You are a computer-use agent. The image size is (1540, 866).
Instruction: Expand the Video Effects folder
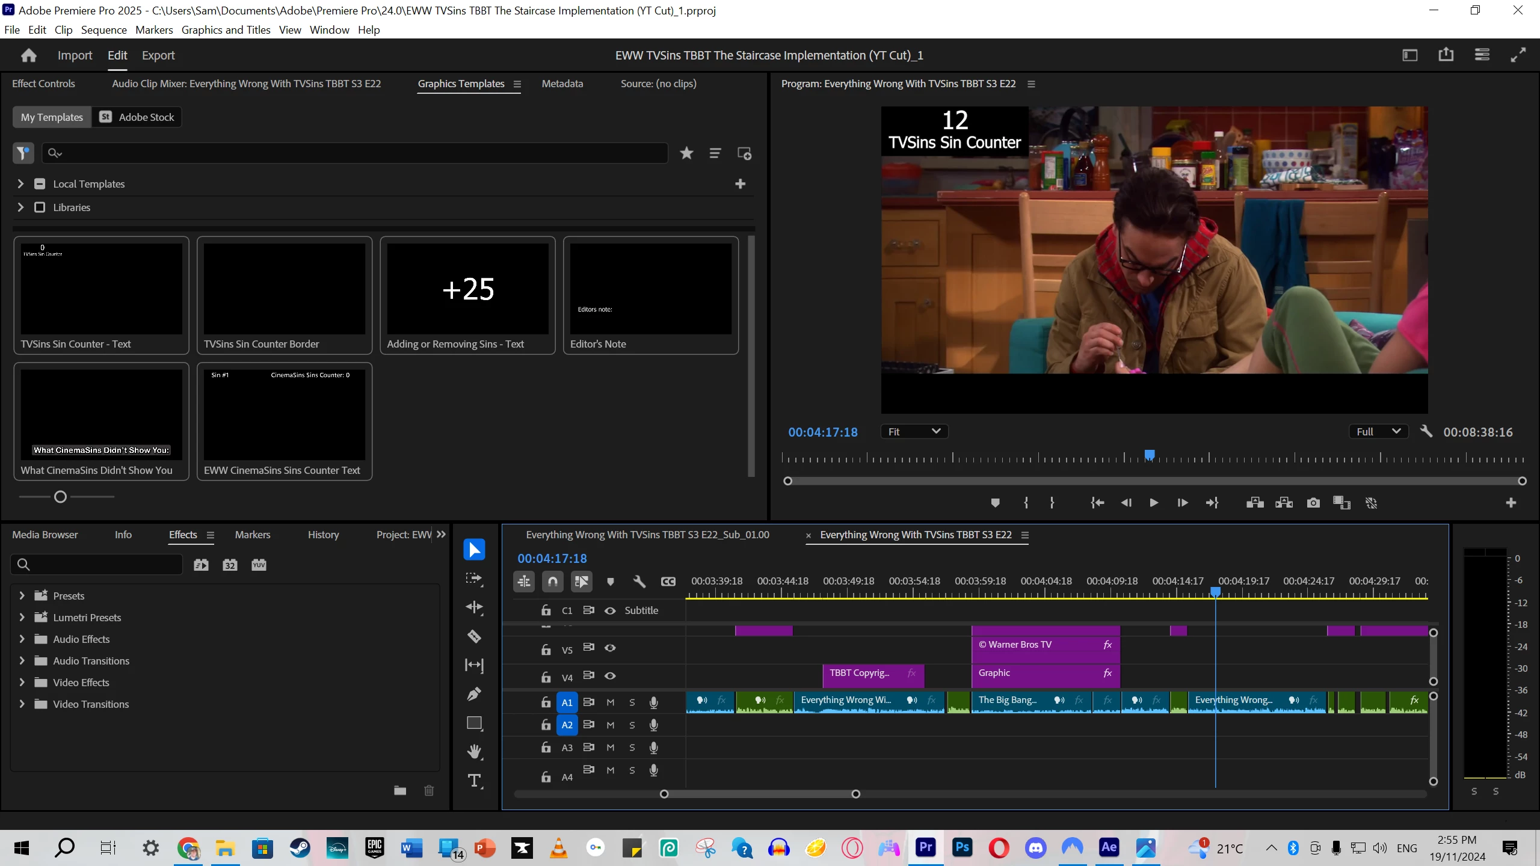click(x=22, y=683)
